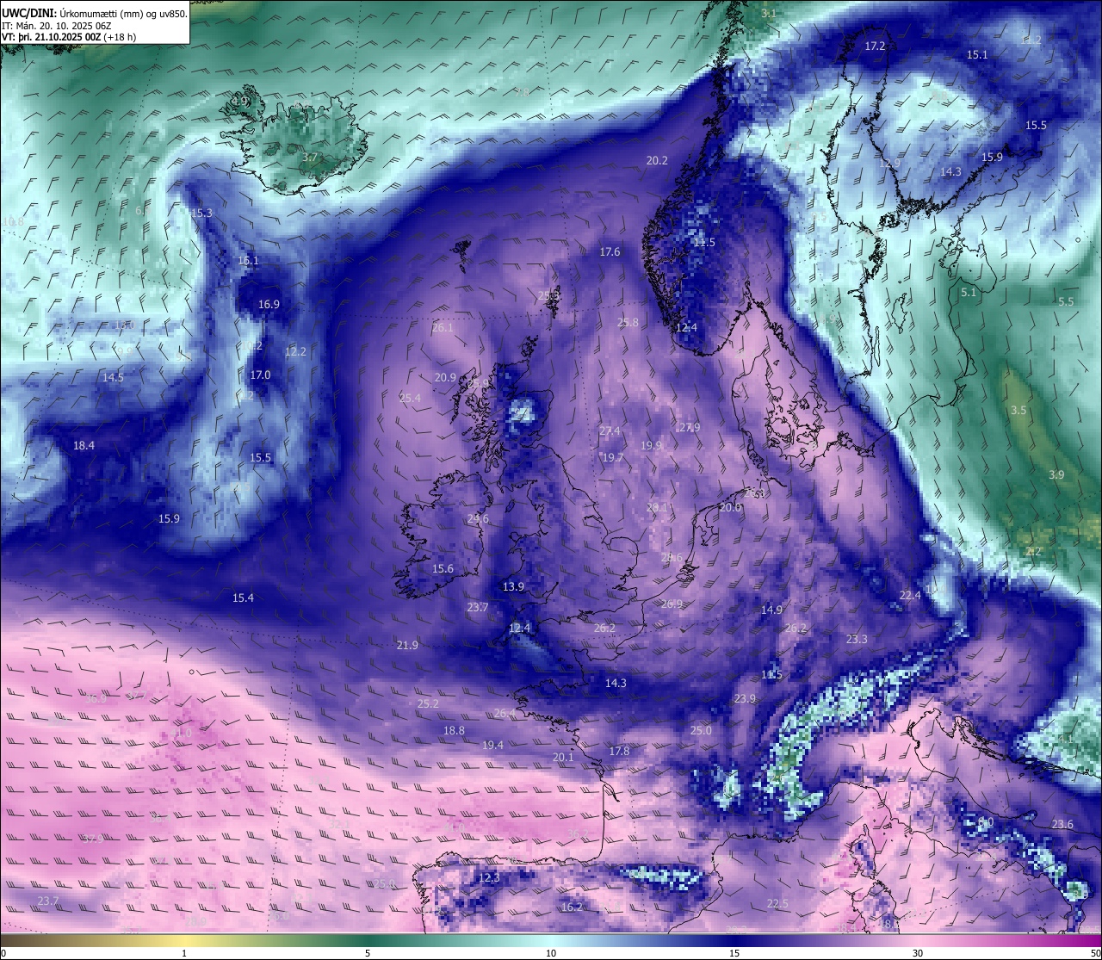
Task: Click the 5 tick on the color scale
Action: 368,952
